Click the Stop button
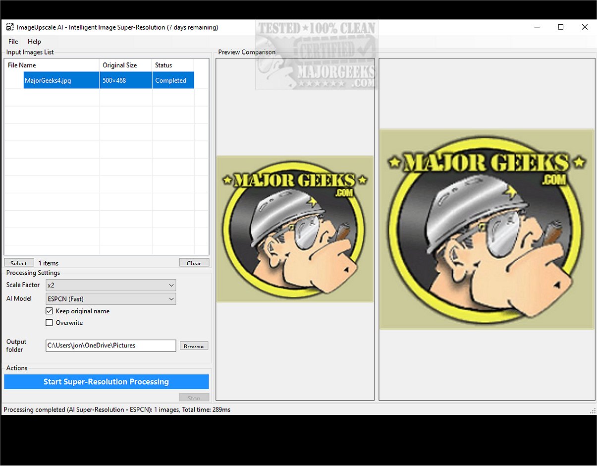Viewport: 597px width, 466px height. (x=194, y=397)
